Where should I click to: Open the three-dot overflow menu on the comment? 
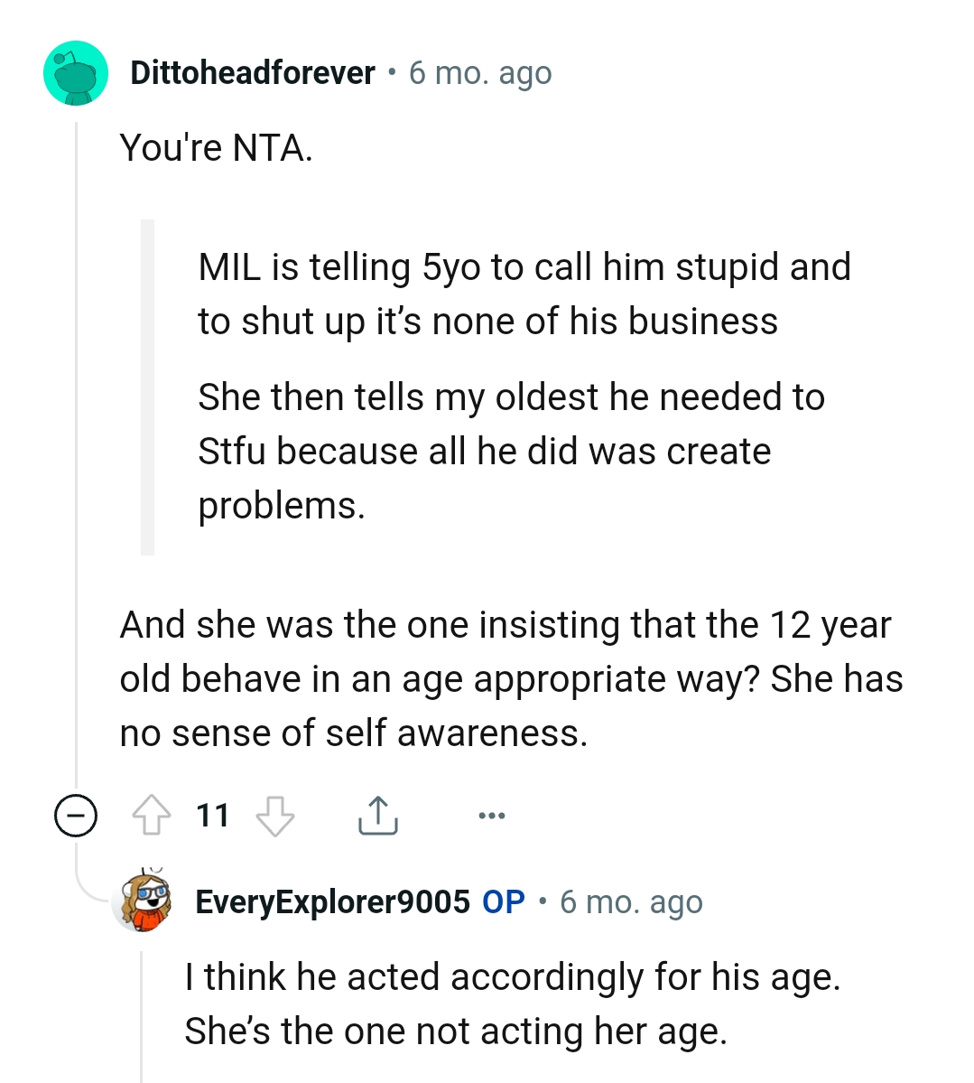(490, 814)
